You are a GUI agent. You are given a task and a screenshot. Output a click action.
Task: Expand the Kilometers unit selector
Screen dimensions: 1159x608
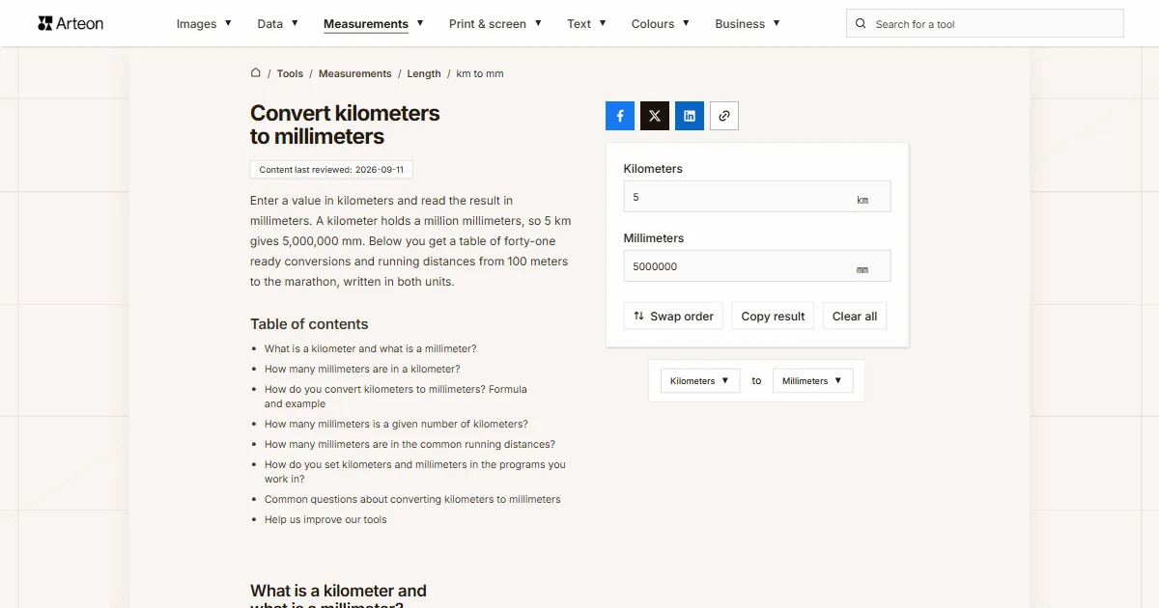(x=700, y=381)
